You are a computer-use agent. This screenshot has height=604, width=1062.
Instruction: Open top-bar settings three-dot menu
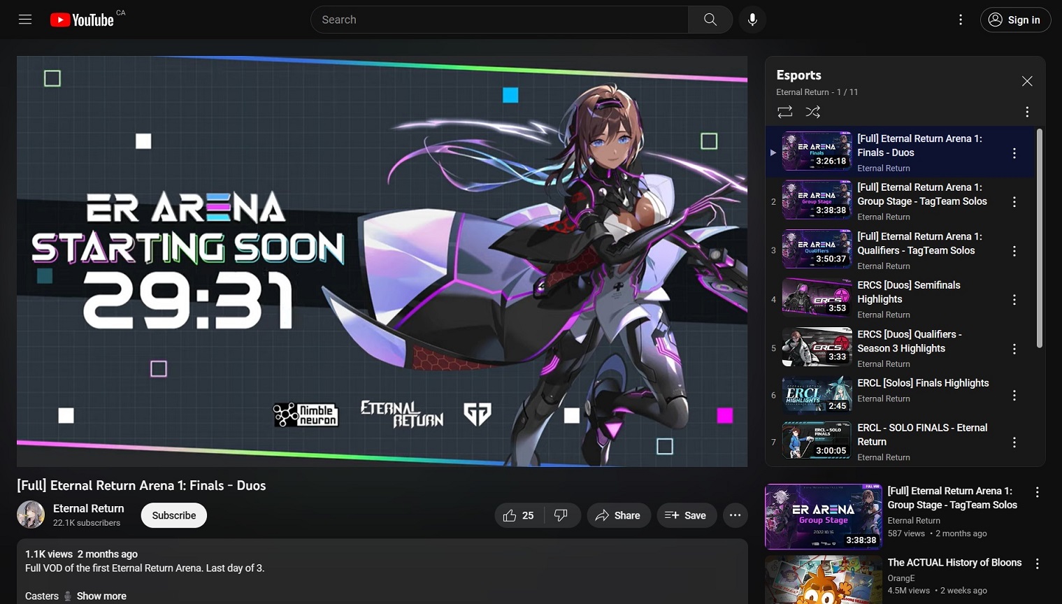click(961, 20)
